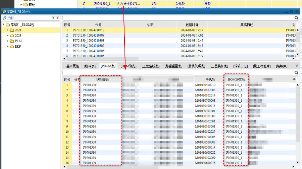
Task: Click sub-code M01030102003
Action: point(205,90)
